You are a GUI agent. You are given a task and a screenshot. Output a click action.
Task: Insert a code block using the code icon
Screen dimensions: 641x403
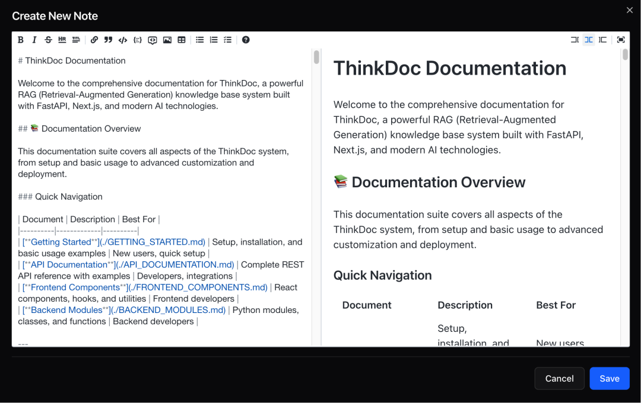(122, 40)
